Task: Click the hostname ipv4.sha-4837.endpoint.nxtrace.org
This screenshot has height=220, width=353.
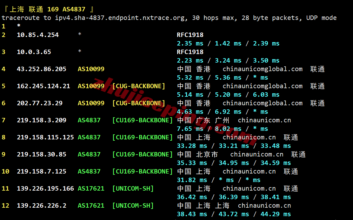Action: pyautogui.click(x=120, y=18)
